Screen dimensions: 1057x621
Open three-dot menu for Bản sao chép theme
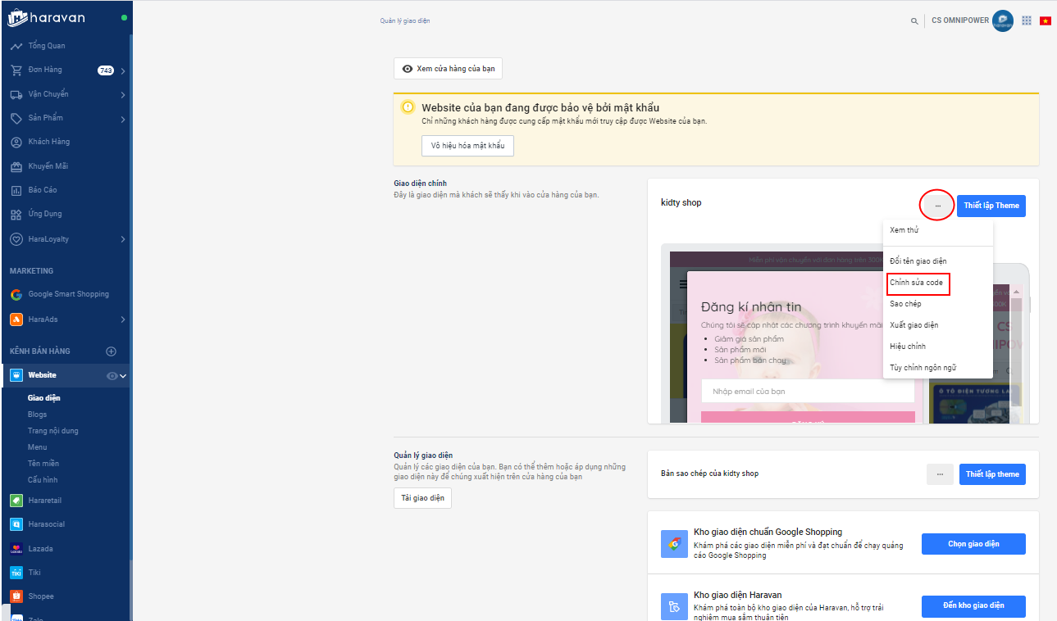point(940,474)
